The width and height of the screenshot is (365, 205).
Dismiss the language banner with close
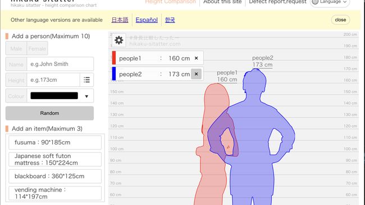coord(340,20)
